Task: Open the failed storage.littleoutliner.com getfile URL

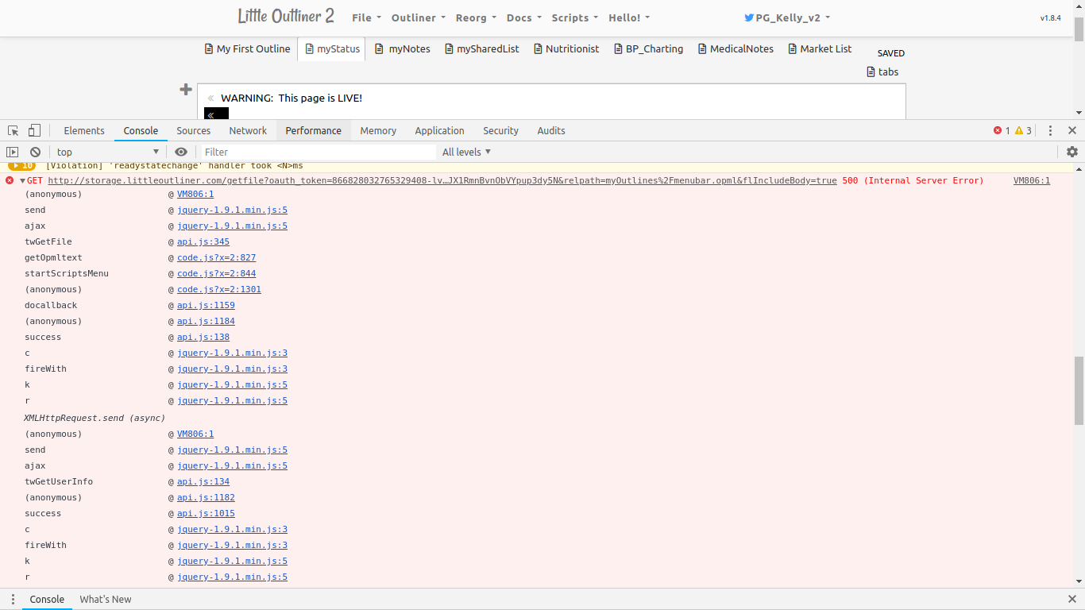Action: (x=442, y=181)
